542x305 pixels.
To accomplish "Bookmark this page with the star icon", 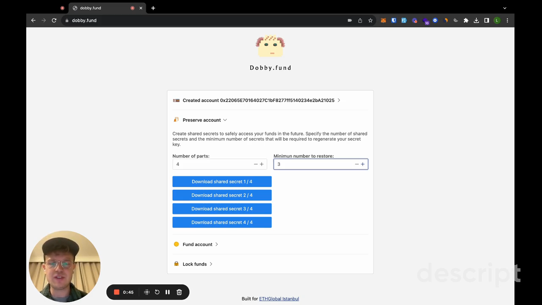I will click(x=371, y=20).
